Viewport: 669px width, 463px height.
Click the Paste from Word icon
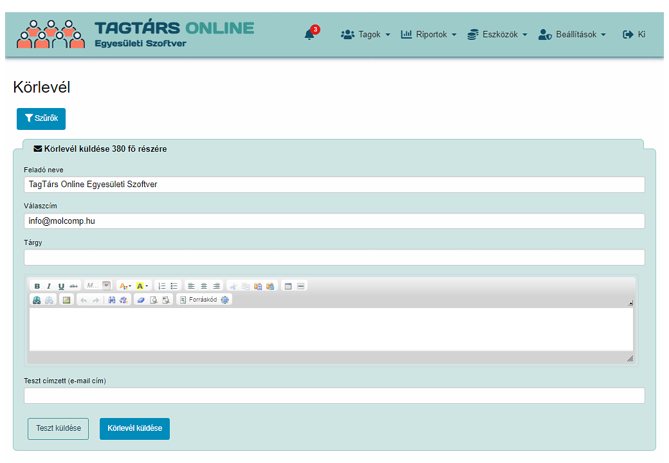tap(270, 286)
